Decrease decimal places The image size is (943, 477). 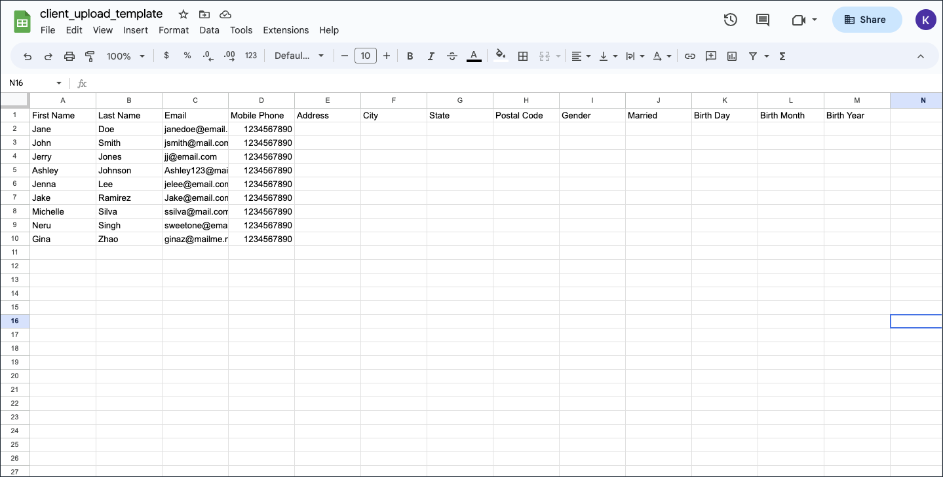click(x=208, y=56)
